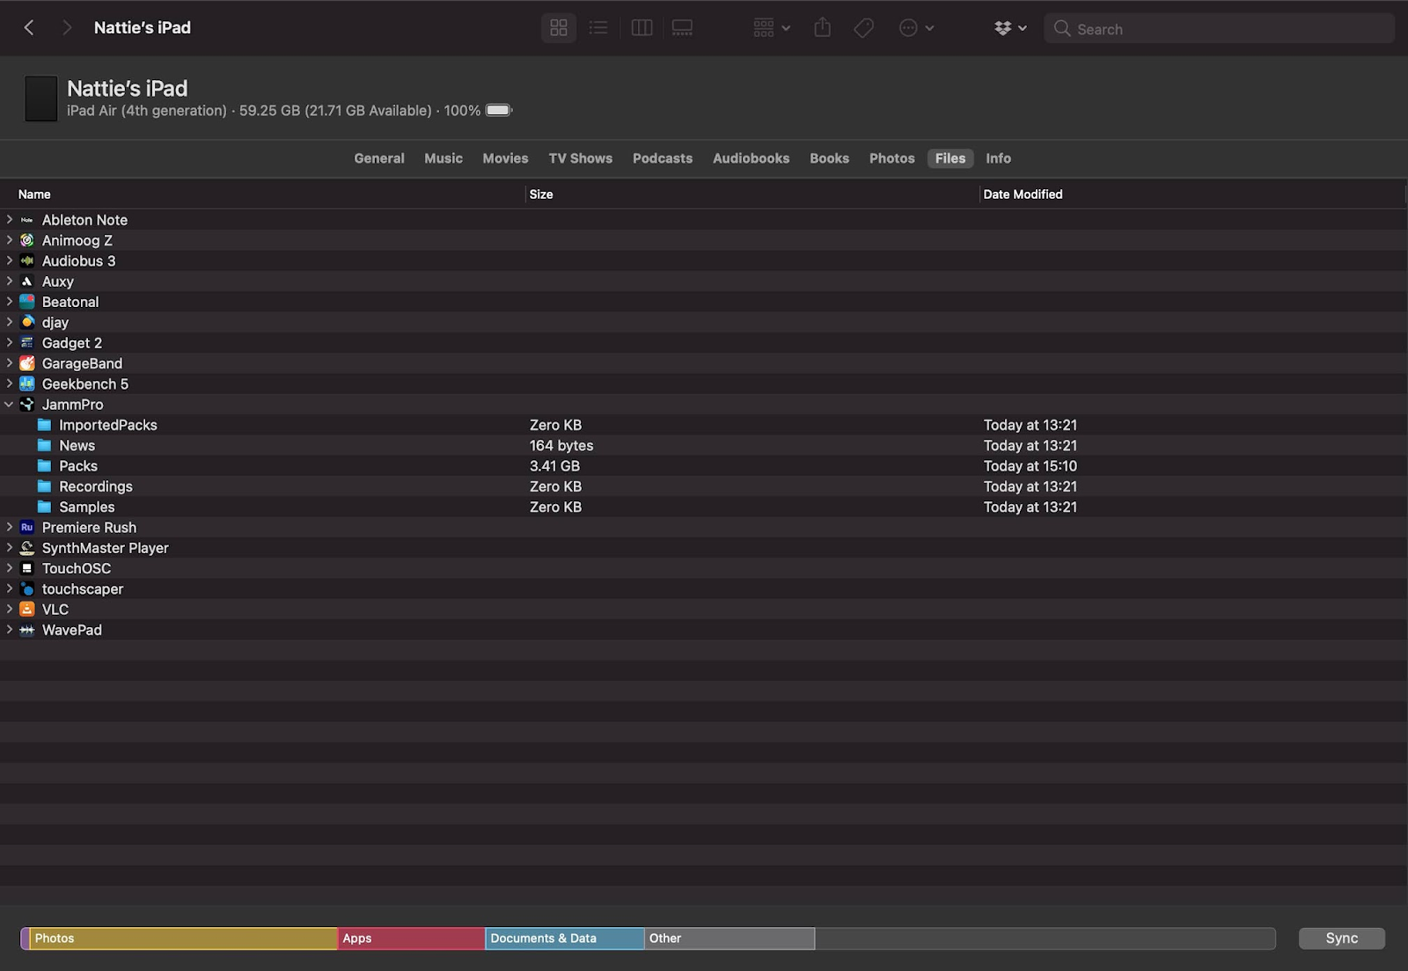Click the Gadget 2 app icon
This screenshot has width=1408, height=971.
pos(27,343)
